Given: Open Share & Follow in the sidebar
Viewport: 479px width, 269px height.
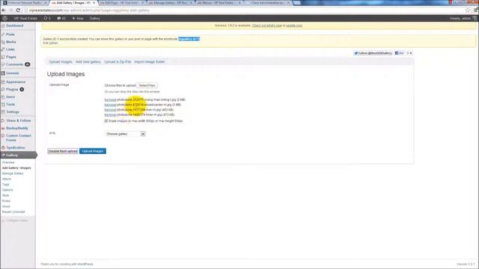Looking at the screenshot, I should (x=18, y=121).
